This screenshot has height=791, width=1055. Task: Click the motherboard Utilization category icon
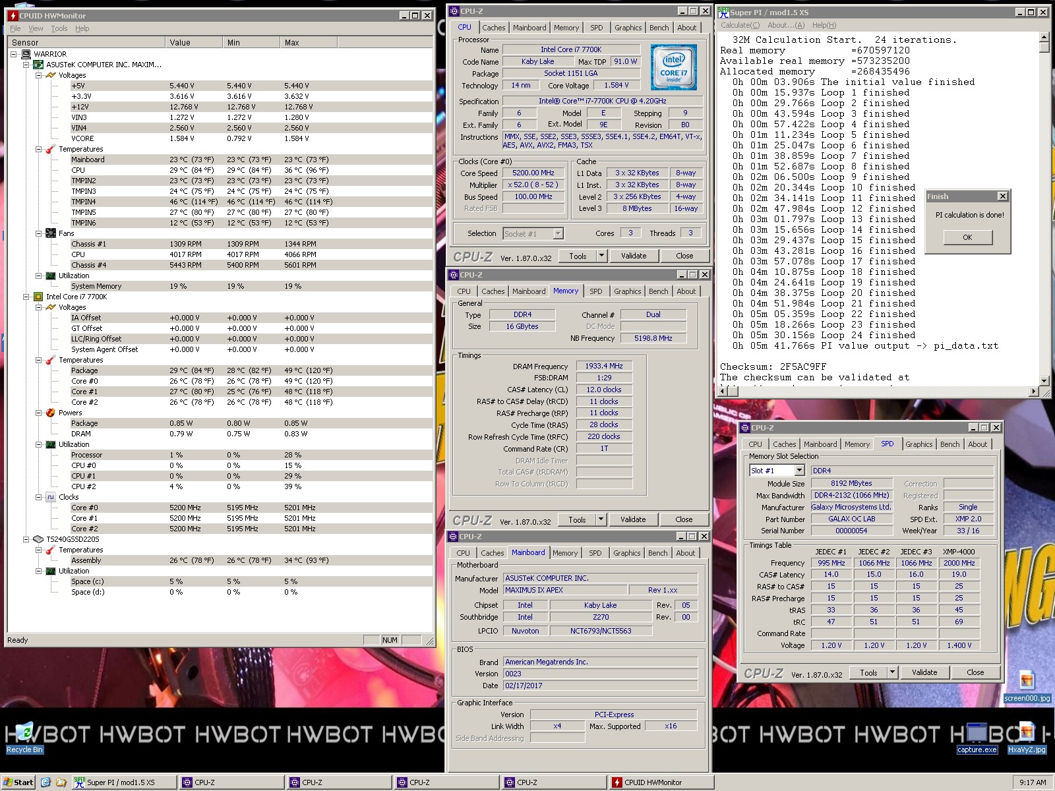coord(51,276)
